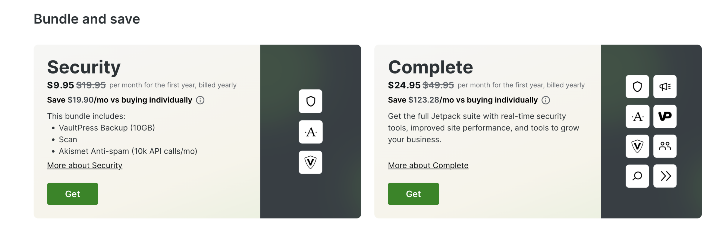Viewport: 710px width, 226px height.
Task: Click the CRM people icon in Complete card
Action: pos(665,146)
